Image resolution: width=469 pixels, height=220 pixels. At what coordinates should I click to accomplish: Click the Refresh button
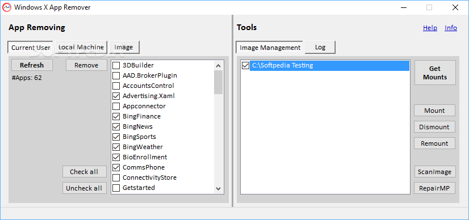[32, 65]
